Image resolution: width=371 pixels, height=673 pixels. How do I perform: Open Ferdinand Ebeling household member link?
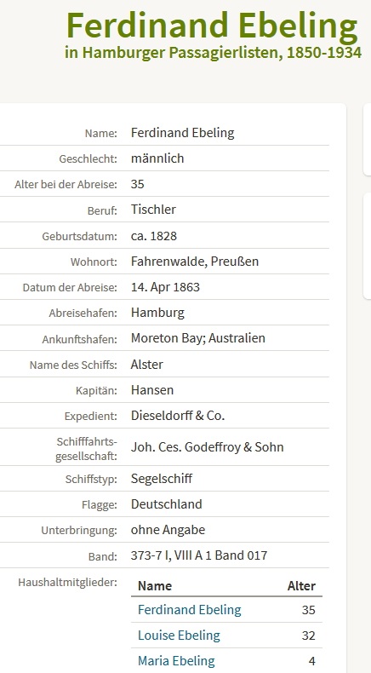click(189, 610)
